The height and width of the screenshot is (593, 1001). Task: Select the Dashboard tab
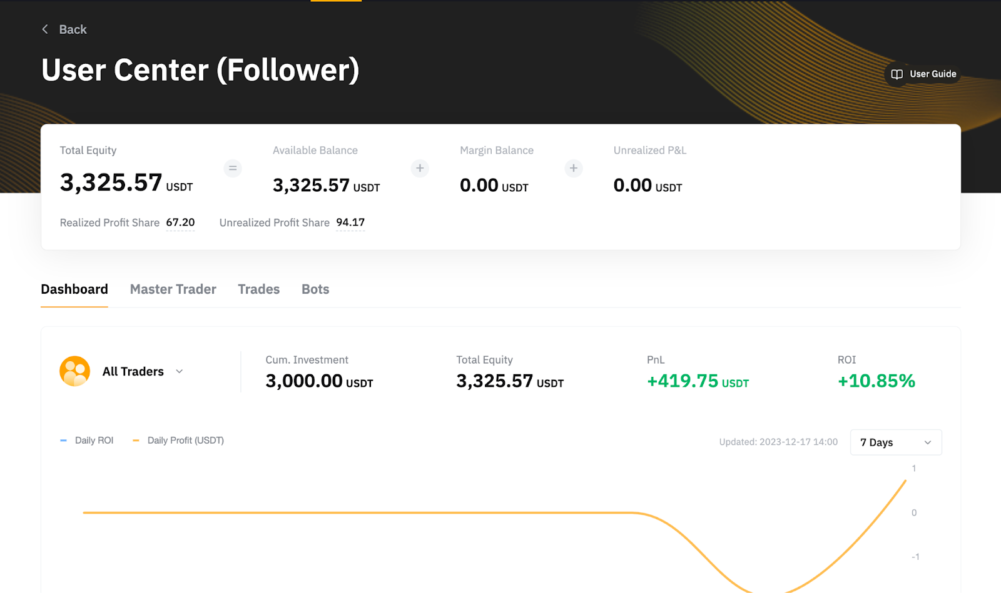(74, 289)
